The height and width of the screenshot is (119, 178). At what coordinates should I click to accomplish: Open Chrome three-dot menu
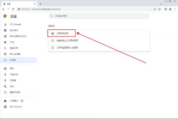pyautogui.click(x=175, y=9)
